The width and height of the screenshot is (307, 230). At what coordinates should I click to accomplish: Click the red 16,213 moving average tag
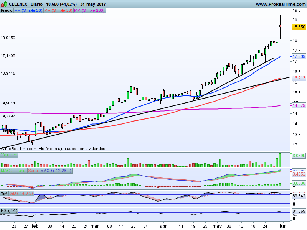click(299, 78)
